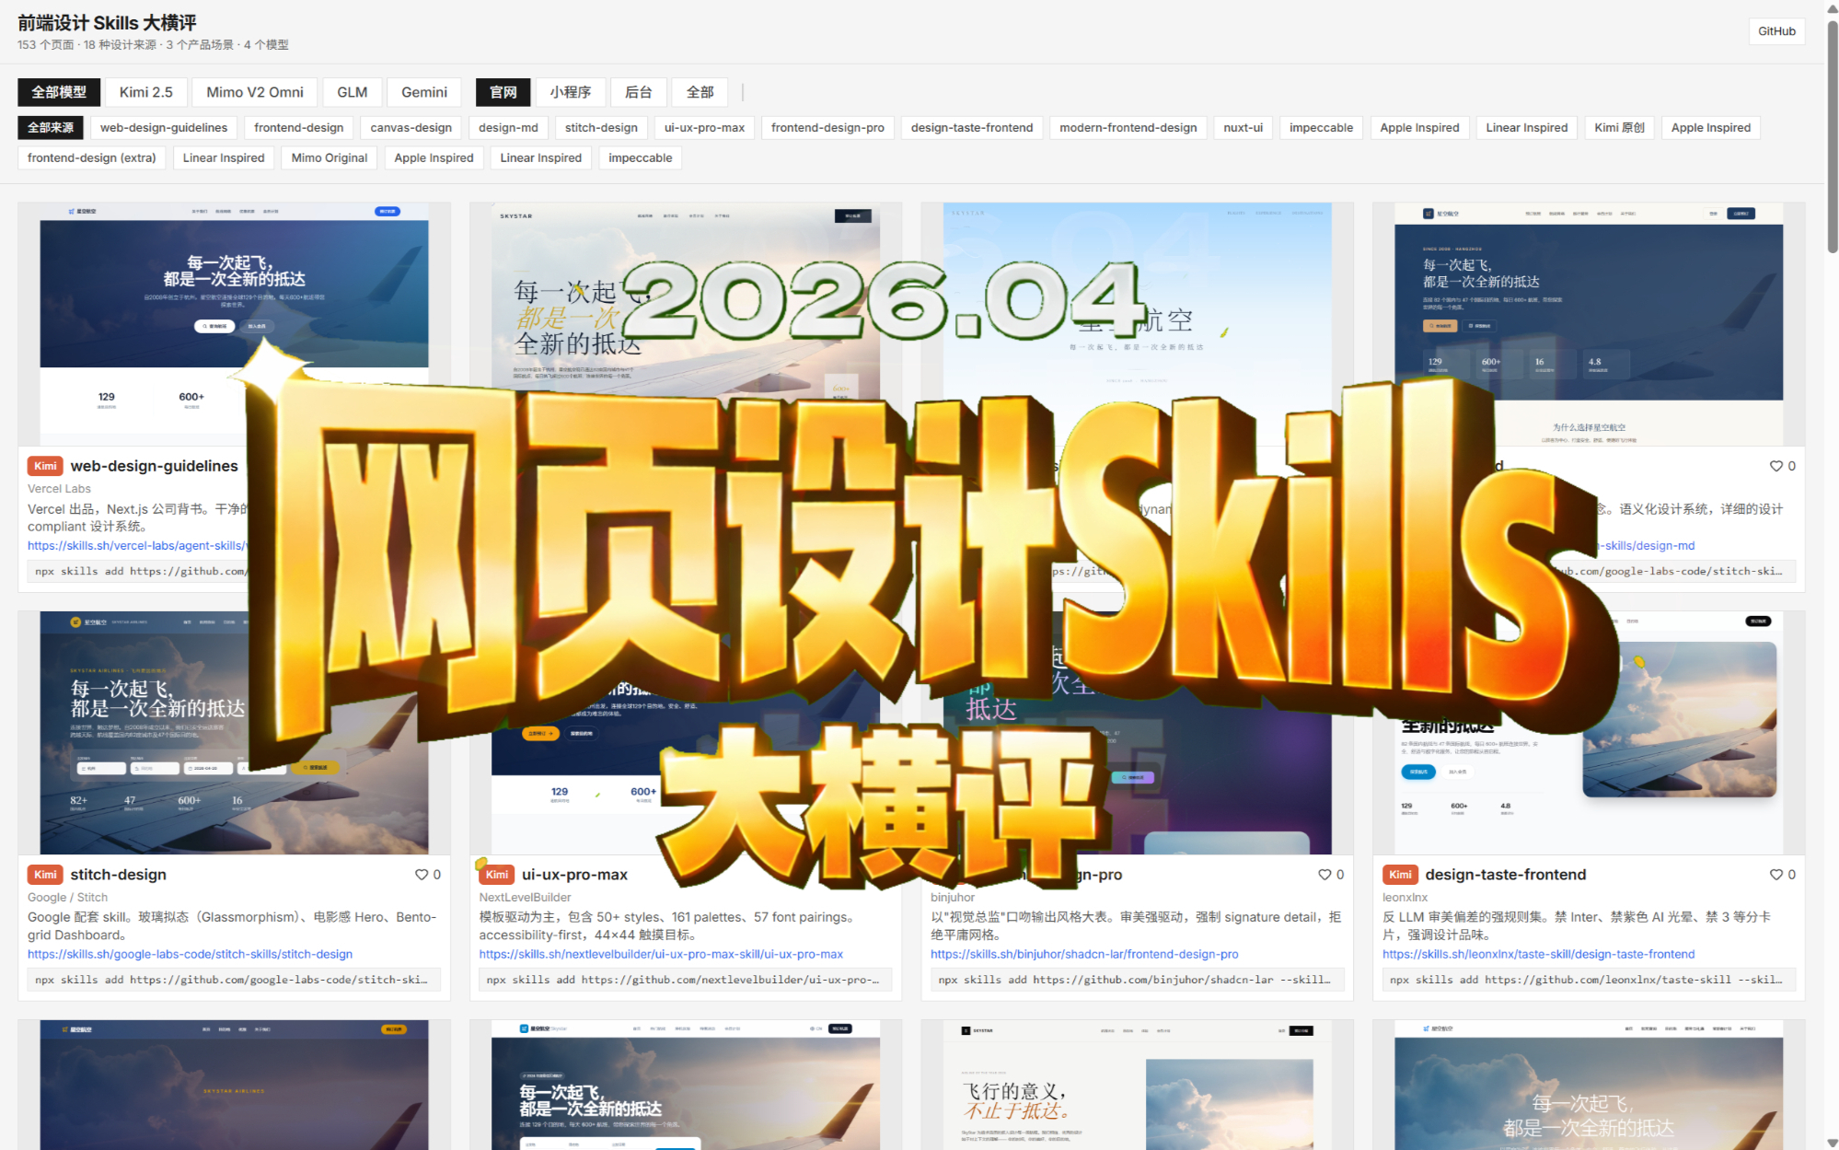Filter by canvas-design source

411,128
